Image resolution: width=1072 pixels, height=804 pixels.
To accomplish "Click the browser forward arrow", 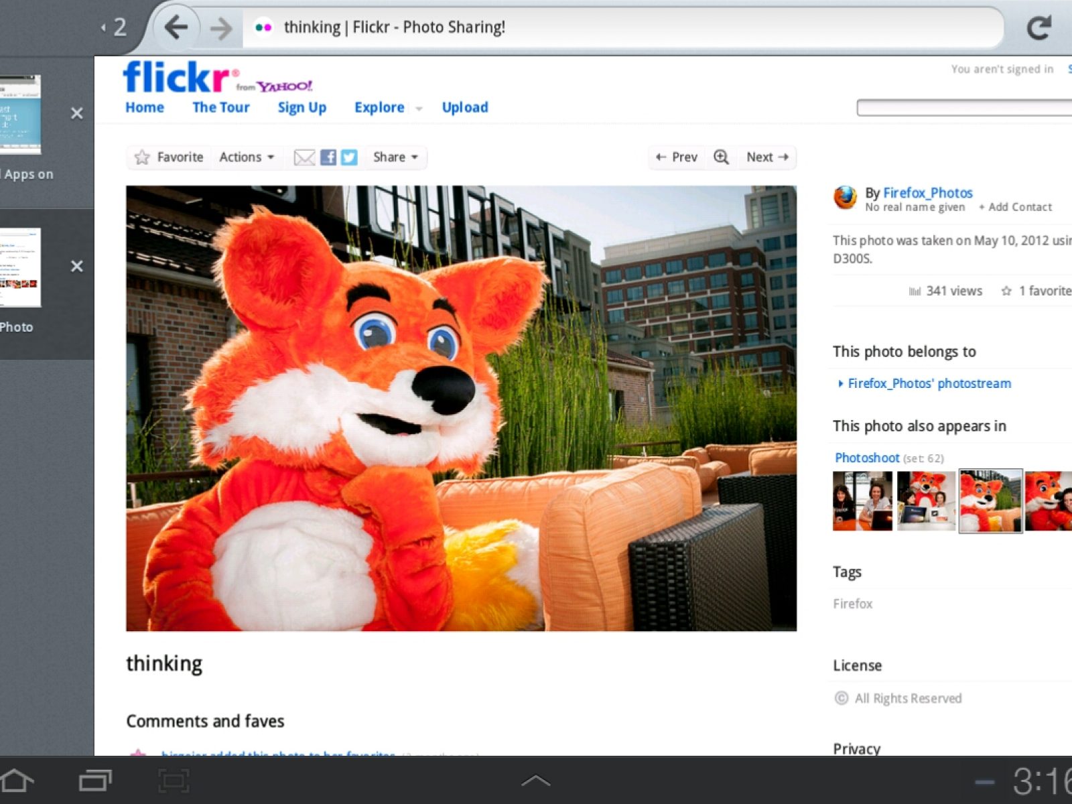I will click(x=220, y=28).
